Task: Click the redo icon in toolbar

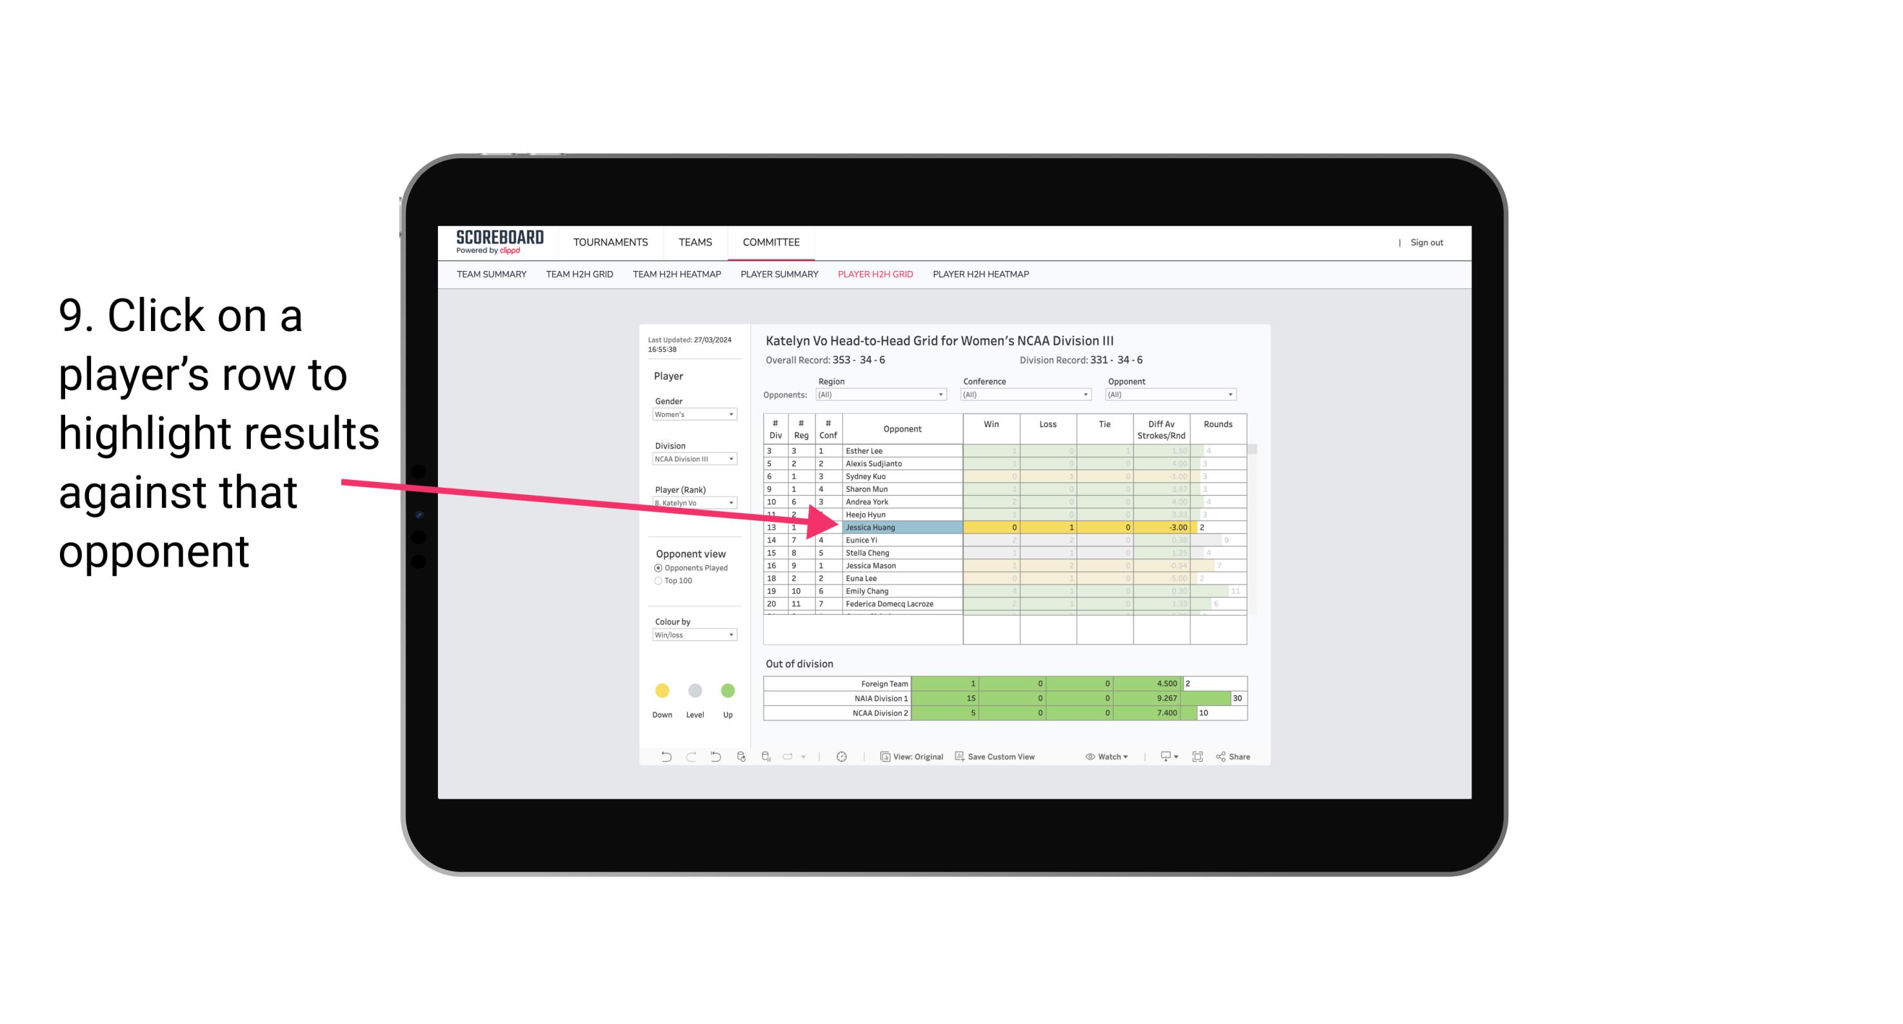Action: pos(691,758)
